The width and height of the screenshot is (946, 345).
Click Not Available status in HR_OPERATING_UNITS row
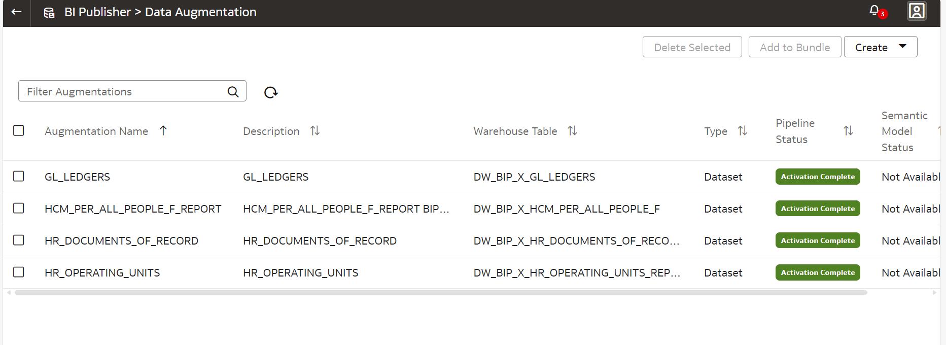(910, 273)
